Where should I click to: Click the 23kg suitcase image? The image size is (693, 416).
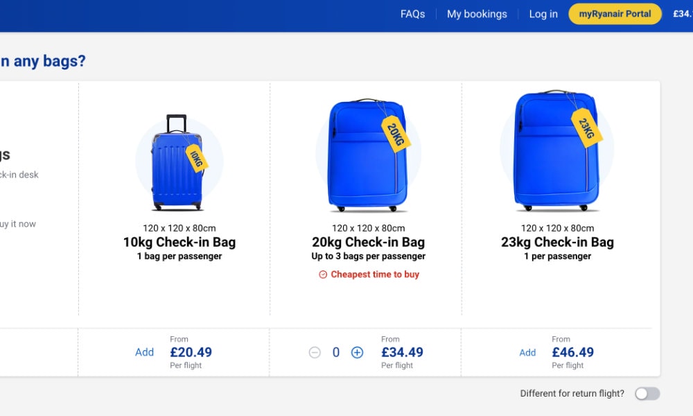click(x=557, y=150)
